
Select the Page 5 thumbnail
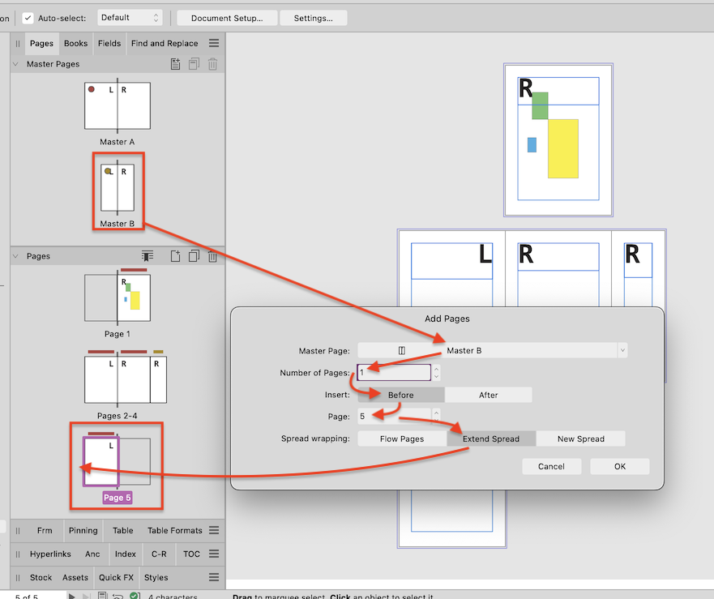pos(101,460)
